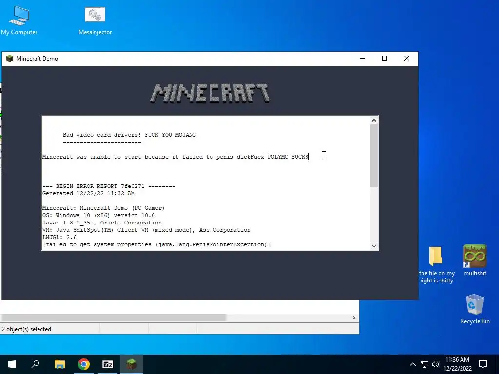The width and height of the screenshot is (499, 374).
Task: Click the 'OS: Windows 10 (x86)' line
Action: [98, 215]
